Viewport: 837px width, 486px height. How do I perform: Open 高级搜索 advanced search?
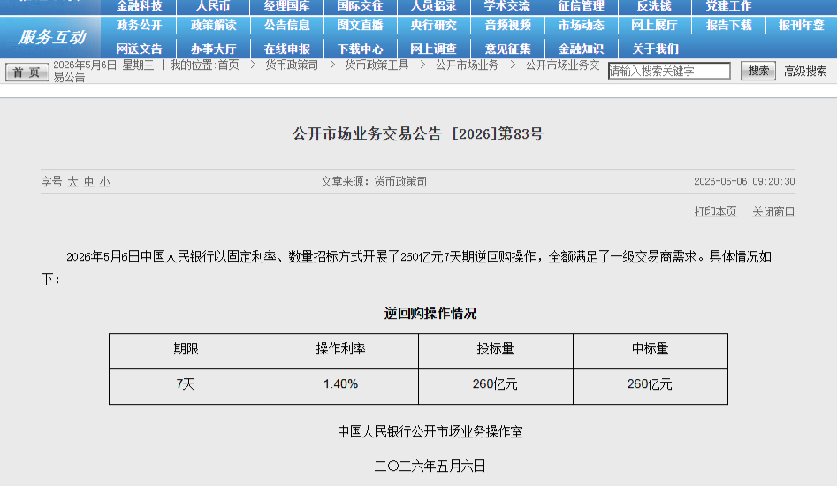[805, 71]
